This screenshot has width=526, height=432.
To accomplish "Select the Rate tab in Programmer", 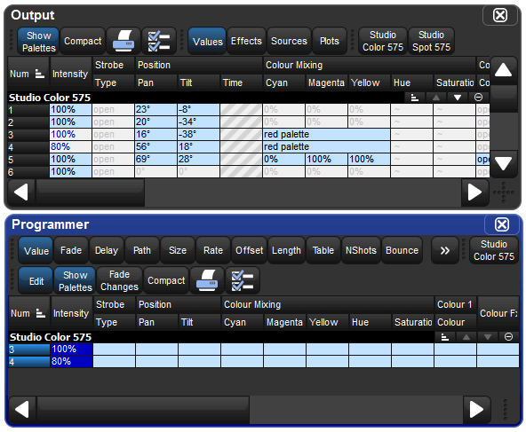I will tap(213, 250).
